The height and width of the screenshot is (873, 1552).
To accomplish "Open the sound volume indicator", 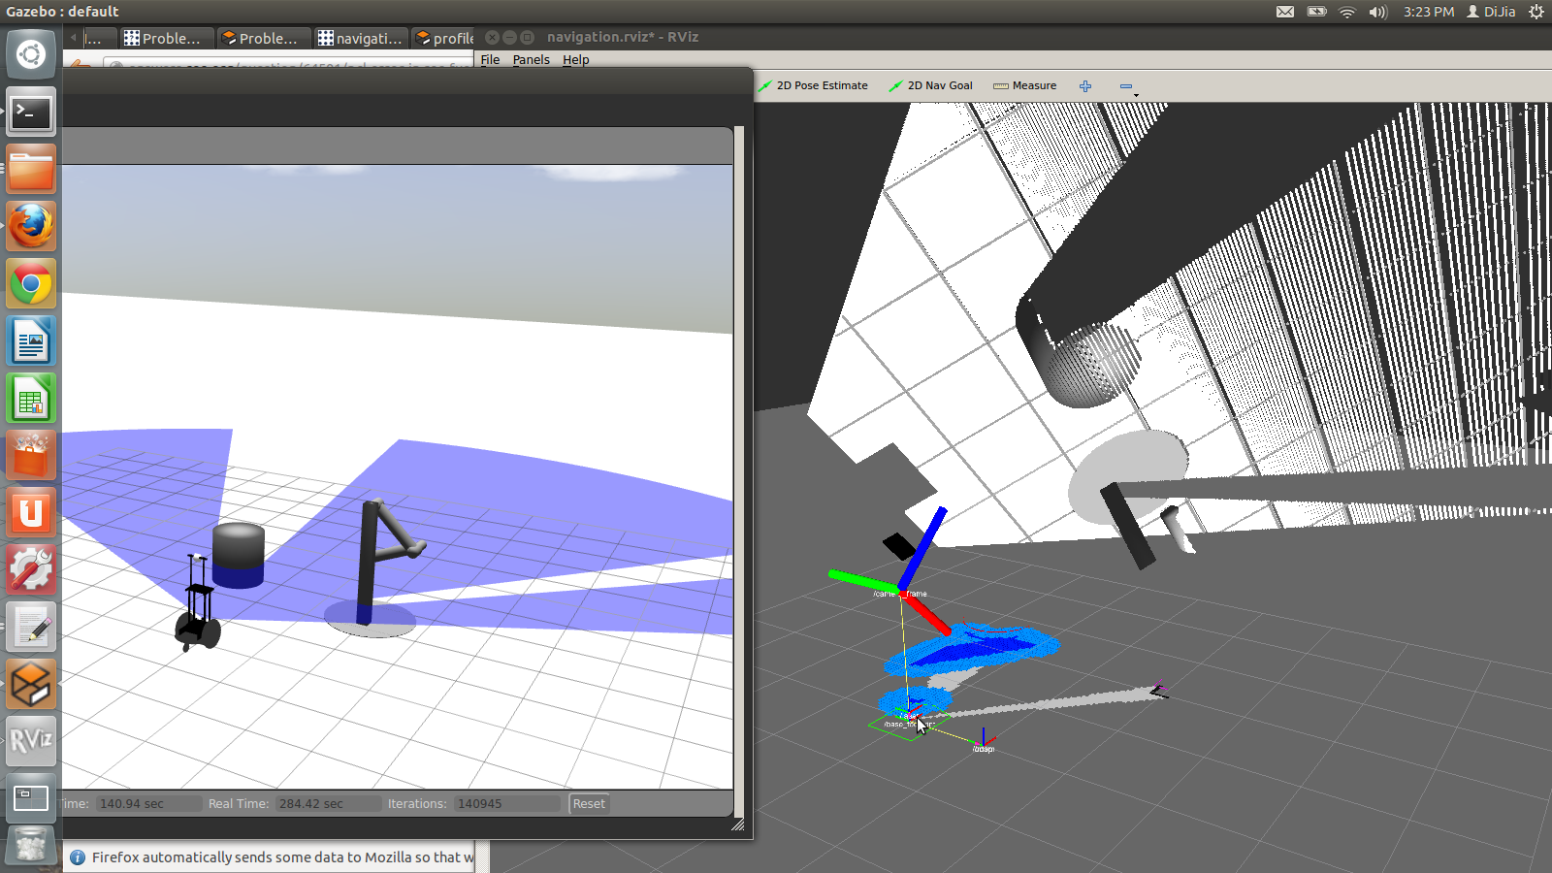I will click(1377, 12).
